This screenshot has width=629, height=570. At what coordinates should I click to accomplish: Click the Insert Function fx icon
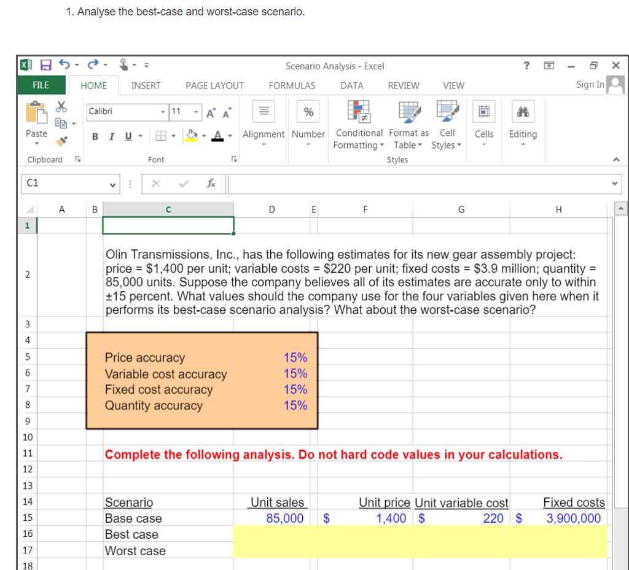212,184
